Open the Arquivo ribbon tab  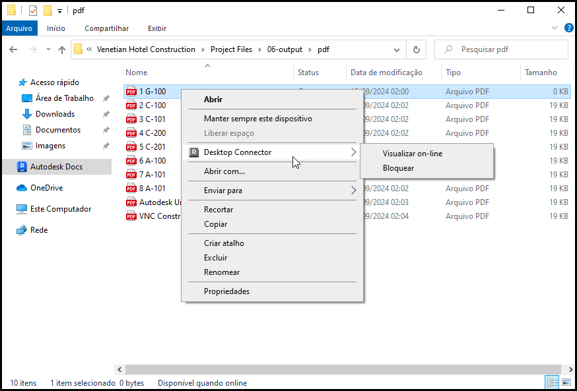click(x=19, y=28)
